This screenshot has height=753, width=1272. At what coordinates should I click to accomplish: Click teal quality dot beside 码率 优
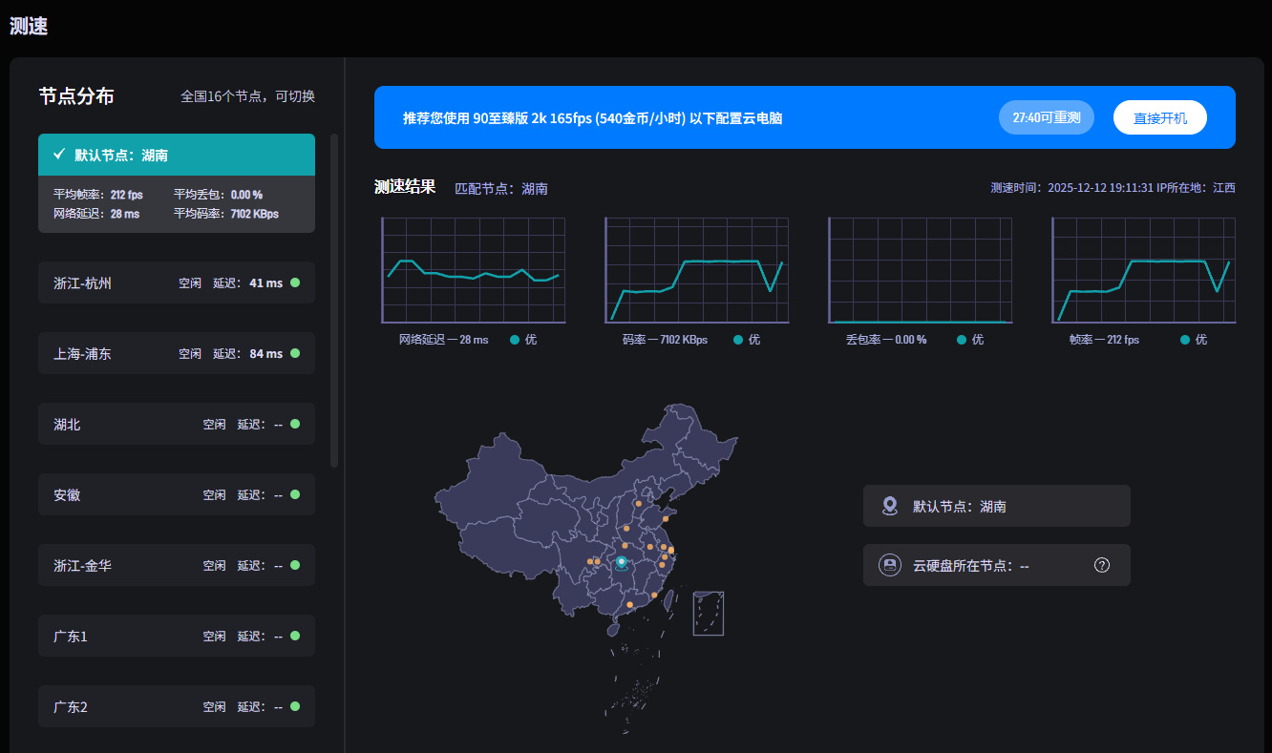[x=738, y=340]
